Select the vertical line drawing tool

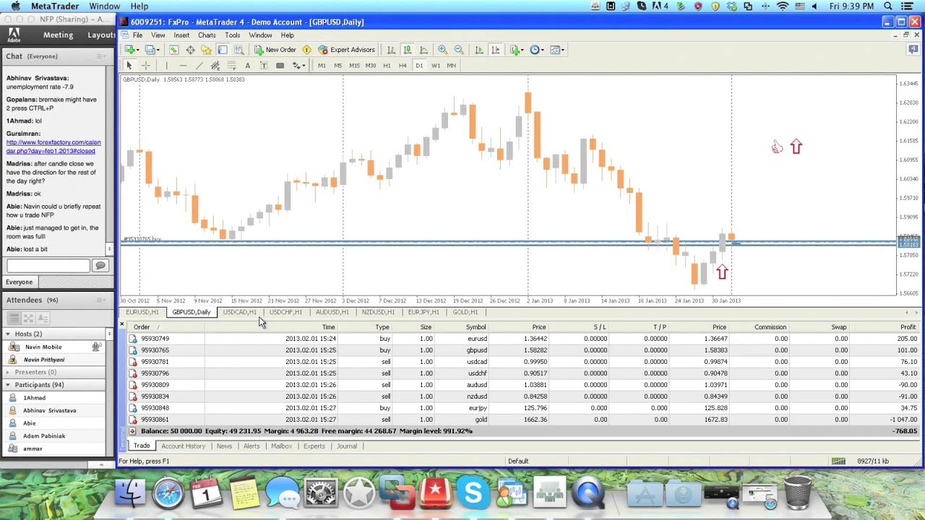click(166, 65)
